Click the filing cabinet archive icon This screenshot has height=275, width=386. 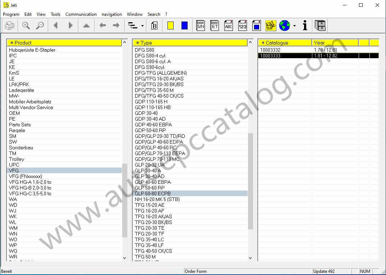pyautogui.click(x=320, y=25)
